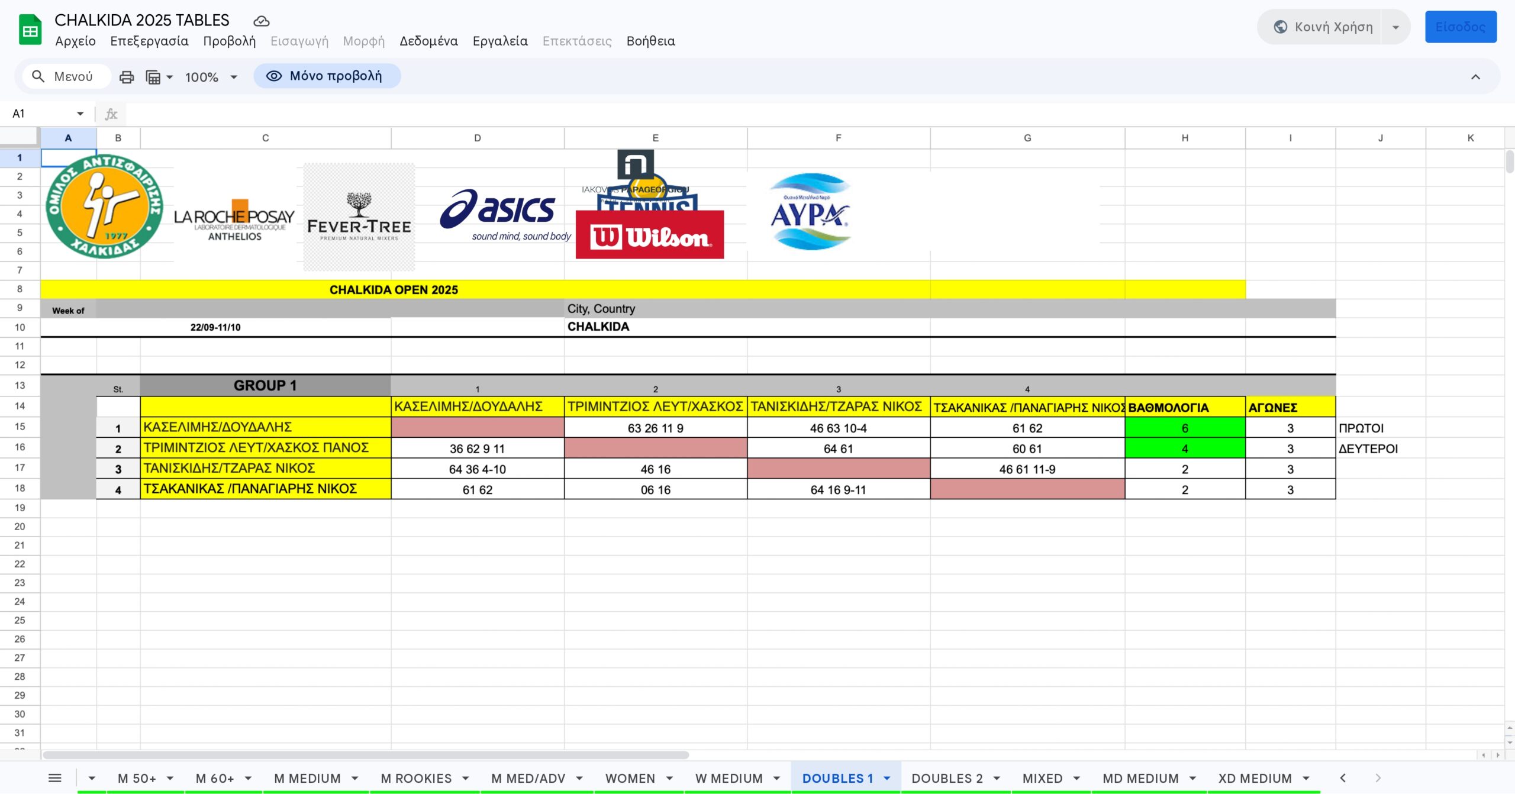Expand the Κοινή Χρήση dropdown arrow
Viewport: 1515px width, 794px height.
point(1395,27)
